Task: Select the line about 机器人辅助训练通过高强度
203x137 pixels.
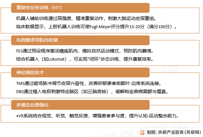Action: point(86,18)
